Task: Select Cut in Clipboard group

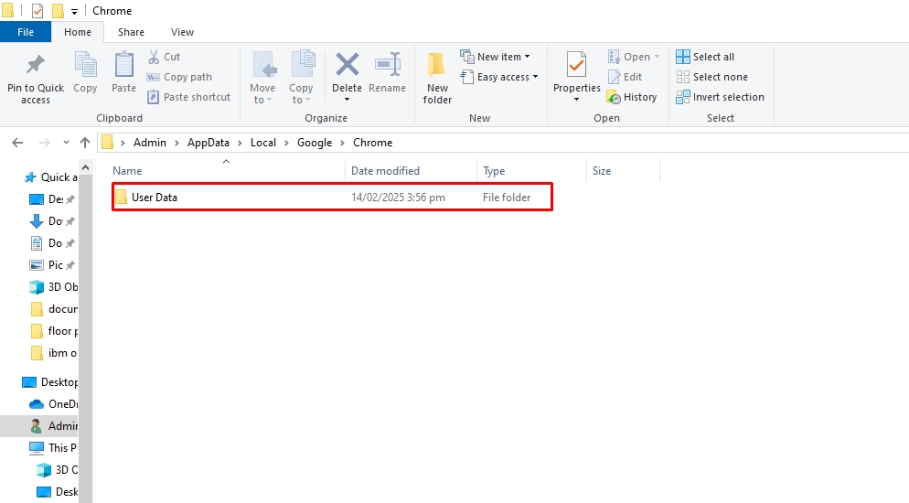Action: pyautogui.click(x=164, y=57)
